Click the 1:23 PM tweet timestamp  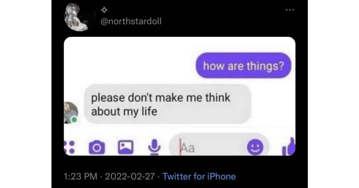[x=81, y=176]
